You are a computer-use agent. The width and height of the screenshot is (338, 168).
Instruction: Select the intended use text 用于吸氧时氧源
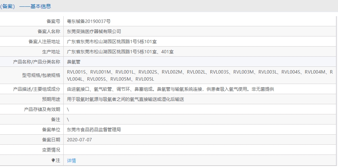(x=125, y=99)
